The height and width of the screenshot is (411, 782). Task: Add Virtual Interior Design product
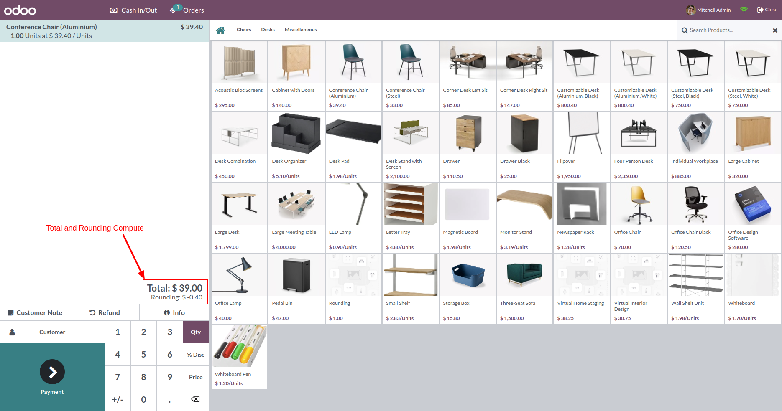[639, 289]
